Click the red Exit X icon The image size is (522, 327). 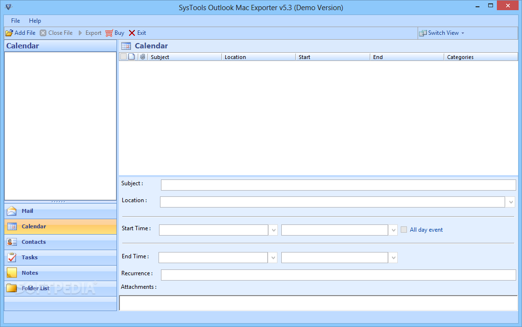pos(132,33)
